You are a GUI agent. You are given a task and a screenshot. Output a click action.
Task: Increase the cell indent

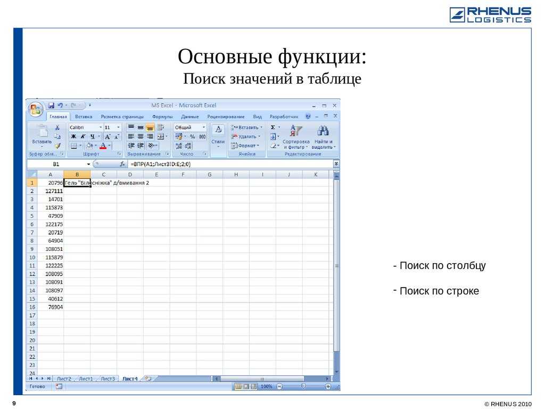point(141,146)
